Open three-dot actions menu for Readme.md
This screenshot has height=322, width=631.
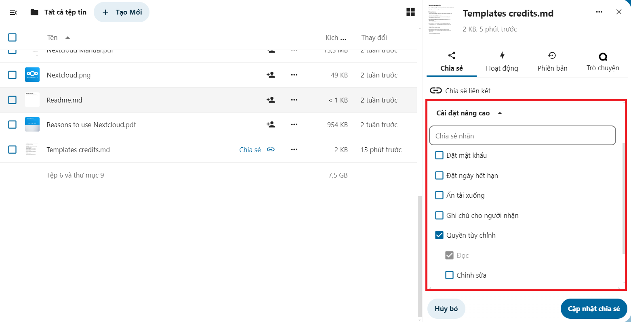coord(294,100)
